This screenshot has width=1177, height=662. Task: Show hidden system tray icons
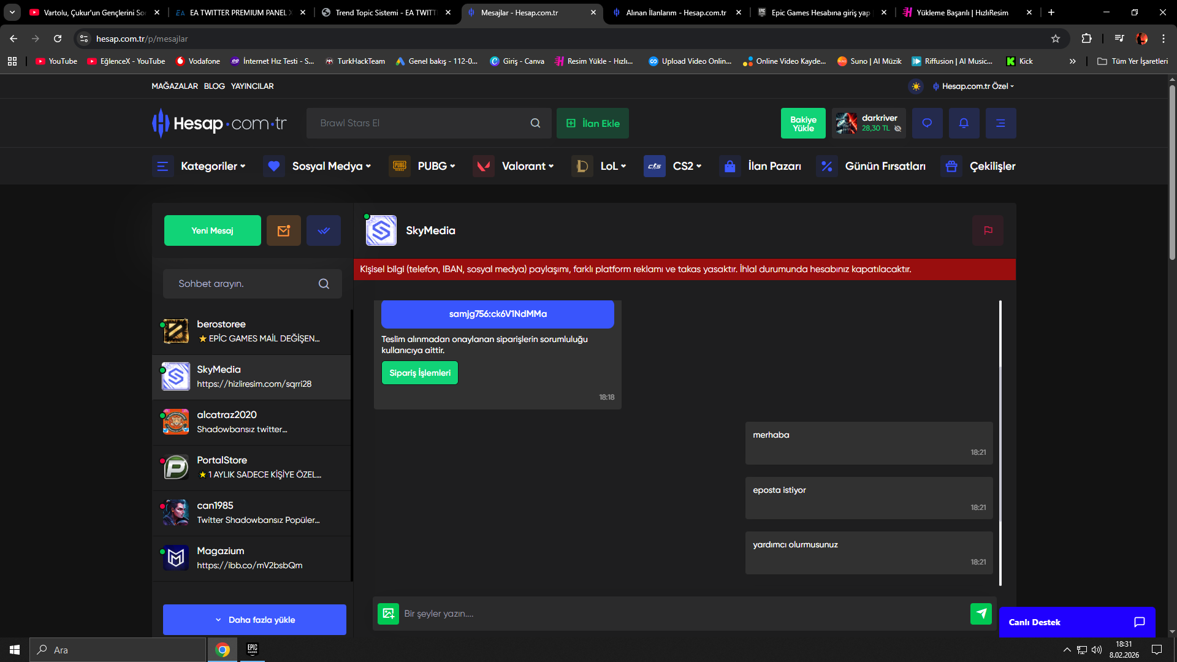click(1067, 650)
